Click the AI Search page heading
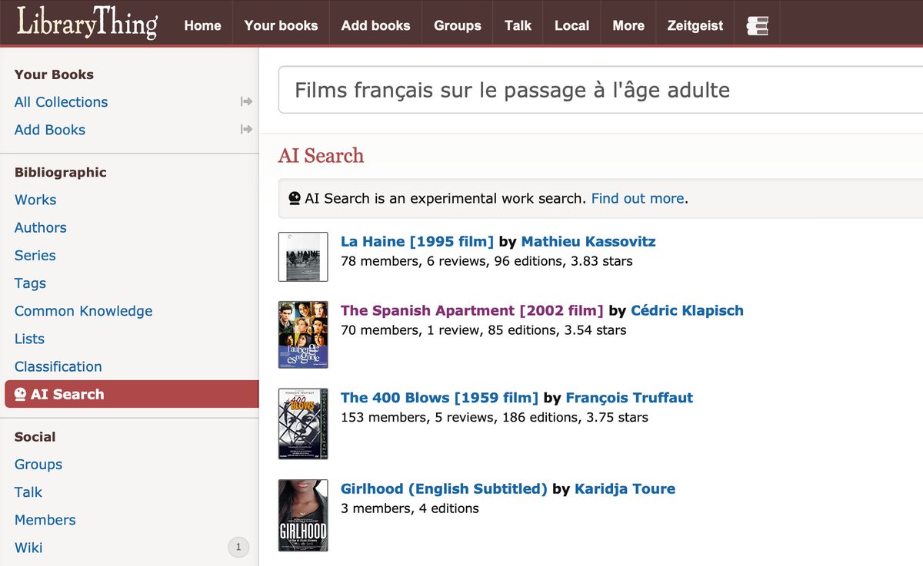Viewport: 923px width, 566px height. click(321, 155)
